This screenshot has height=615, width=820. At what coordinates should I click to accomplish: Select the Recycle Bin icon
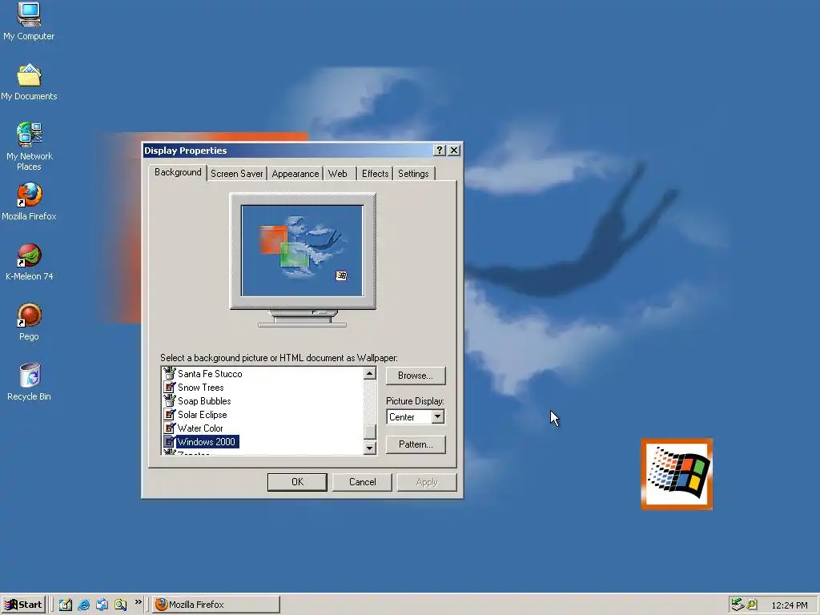pyautogui.click(x=29, y=382)
